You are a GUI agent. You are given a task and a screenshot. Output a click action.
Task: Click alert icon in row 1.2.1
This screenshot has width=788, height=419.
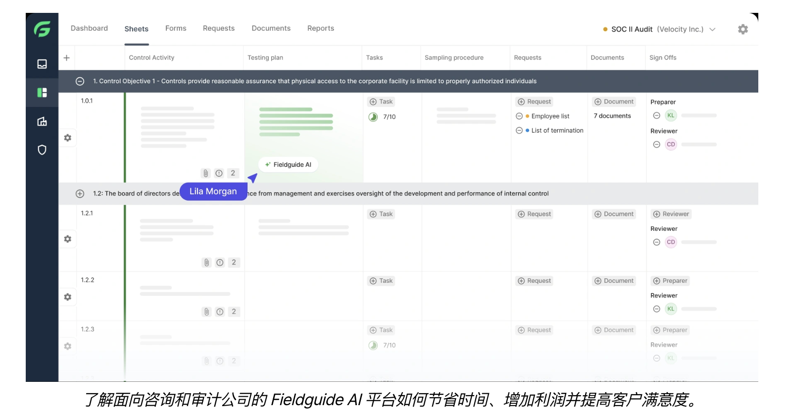[x=220, y=262]
